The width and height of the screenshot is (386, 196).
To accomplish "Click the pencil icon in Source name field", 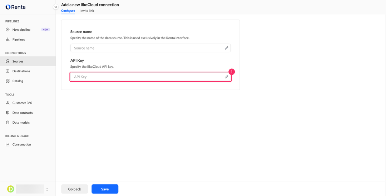I will pos(227,48).
